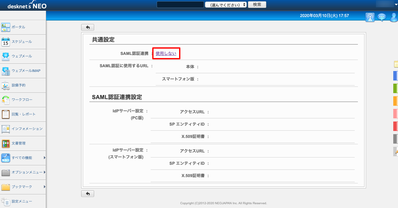The width and height of the screenshot is (398, 208).
Task: Open the chat bubble icon in header
Action: tap(382, 17)
